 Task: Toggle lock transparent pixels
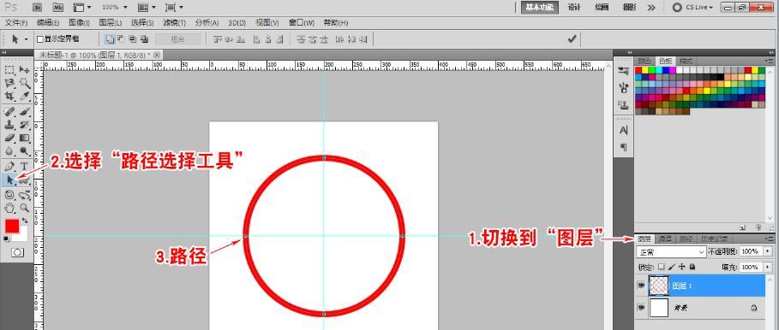point(662,267)
